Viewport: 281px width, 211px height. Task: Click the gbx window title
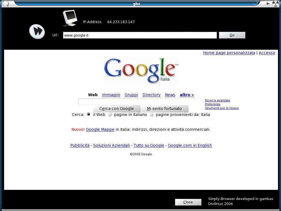(x=137, y=4)
